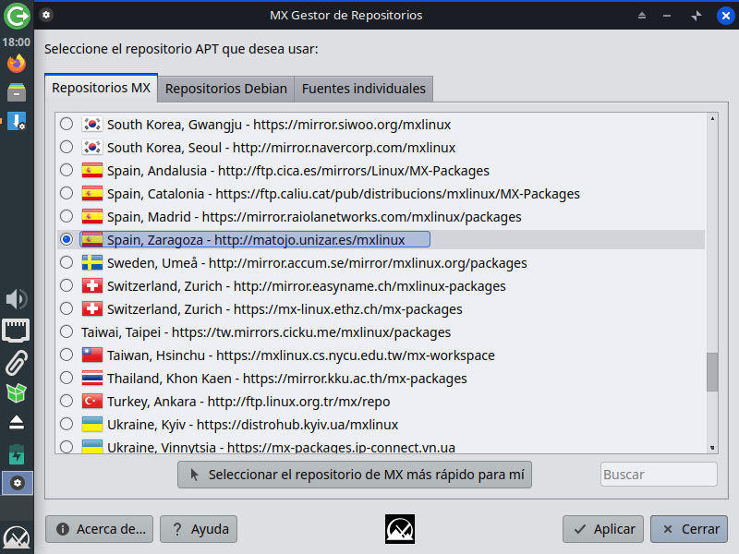Open the file manager panel icon
This screenshot has width=739, height=554.
pos(17,92)
